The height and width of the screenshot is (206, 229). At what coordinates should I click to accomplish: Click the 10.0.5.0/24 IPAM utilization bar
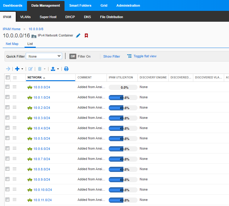click(123, 139)
